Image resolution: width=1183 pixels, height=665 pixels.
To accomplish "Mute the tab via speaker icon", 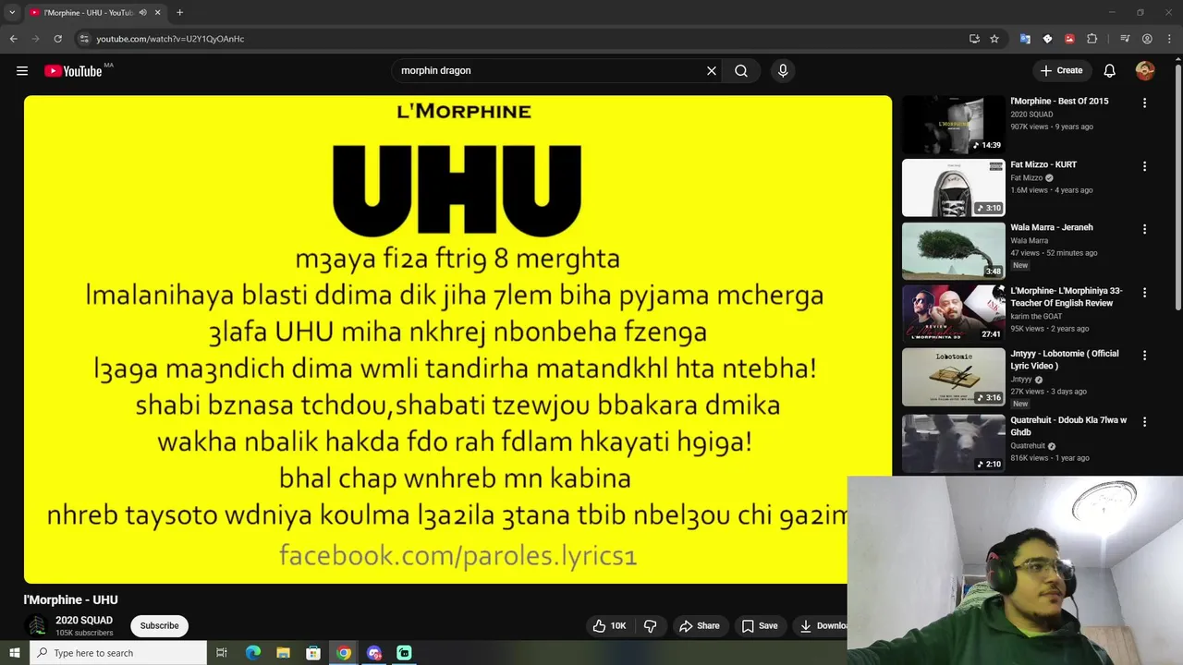I will pos(142,13).
